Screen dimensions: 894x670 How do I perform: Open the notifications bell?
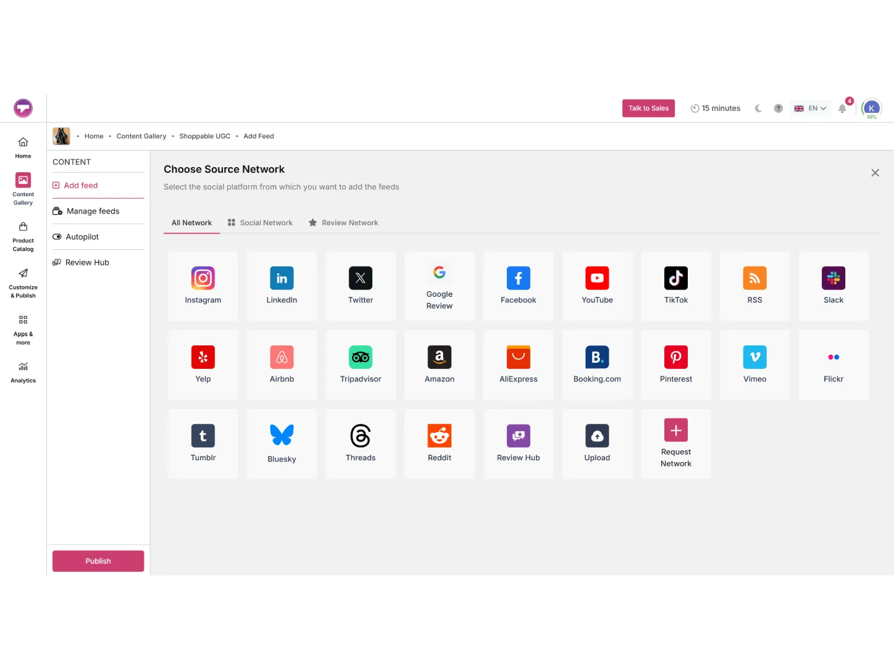842,109
